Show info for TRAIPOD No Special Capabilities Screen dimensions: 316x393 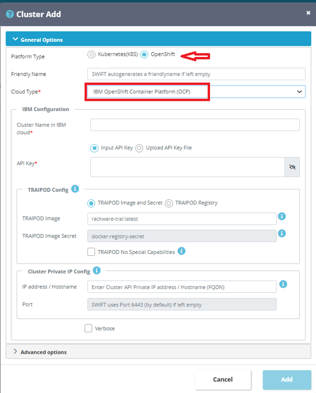[181, 251]
